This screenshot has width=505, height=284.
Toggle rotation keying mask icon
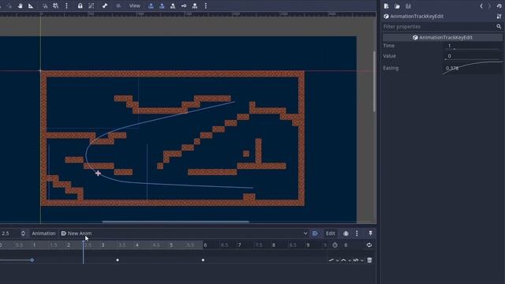tap(162, 6)
